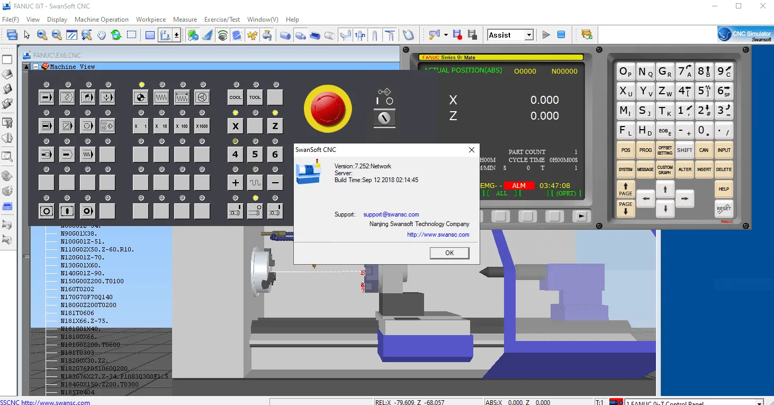
Task: Click the gray play triangle toolbar button
Action: [546, 35]
